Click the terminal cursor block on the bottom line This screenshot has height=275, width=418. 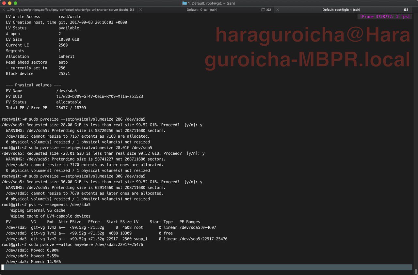click(x=3, y=267)
